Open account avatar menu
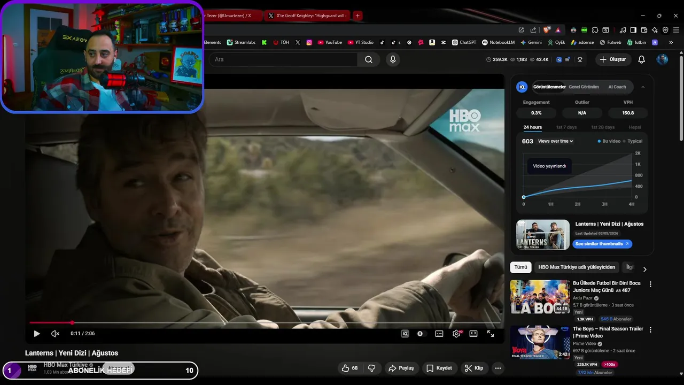 pyautogui.click(x=662, y=59)
